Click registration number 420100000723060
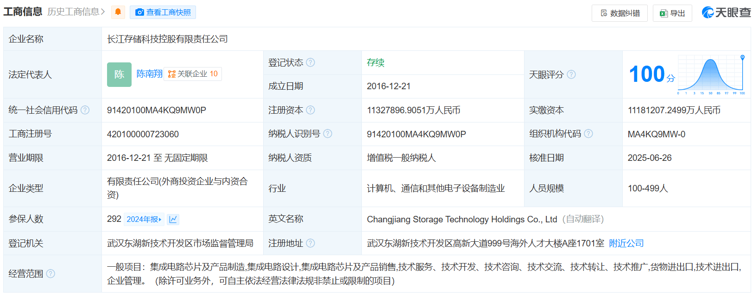Image resolution: width=752 pixels, height=294 pixels. pyautogui.click(x=143, y=134)
